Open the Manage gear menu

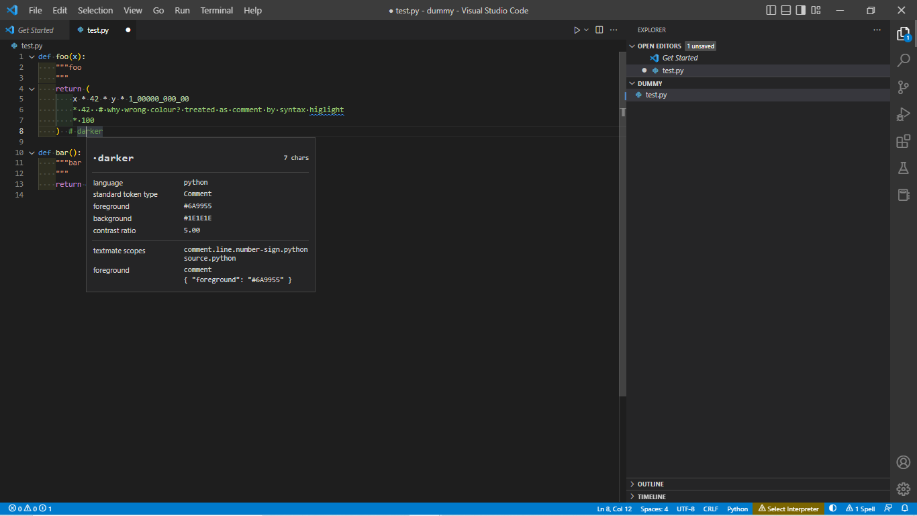click(x=903, y=488)
